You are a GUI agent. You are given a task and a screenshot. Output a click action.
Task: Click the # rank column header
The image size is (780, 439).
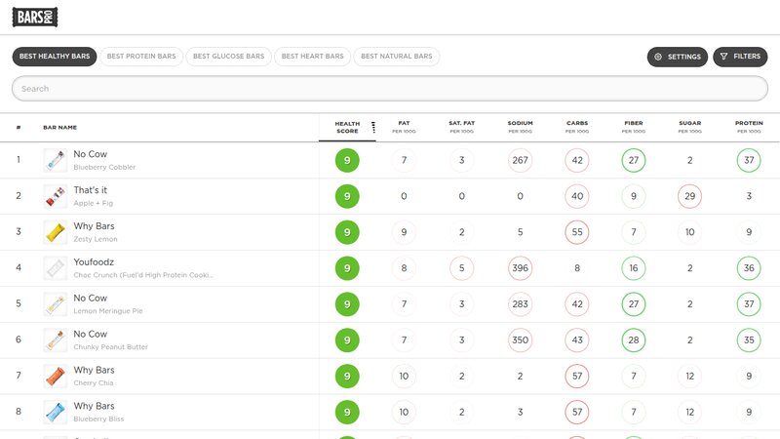coord(19,128)
